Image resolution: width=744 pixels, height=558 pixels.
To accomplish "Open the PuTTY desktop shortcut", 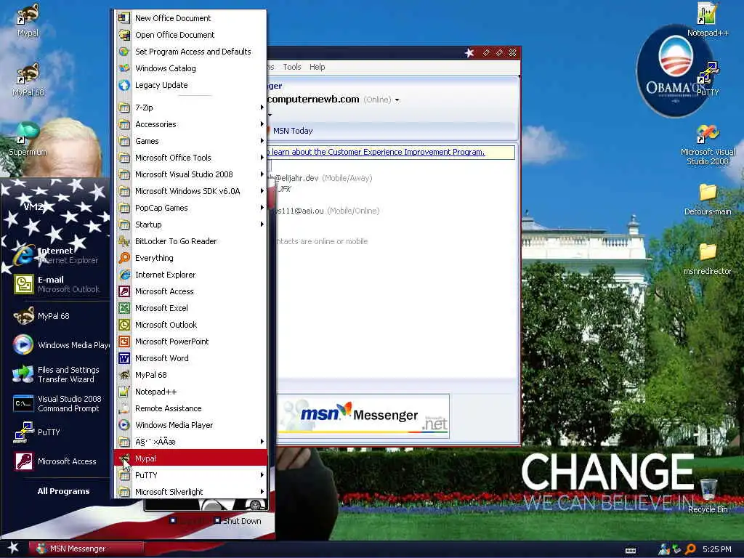I will [x=708, y=78].
